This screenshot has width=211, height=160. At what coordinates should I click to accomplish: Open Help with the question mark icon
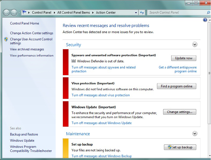click(205, 20)
